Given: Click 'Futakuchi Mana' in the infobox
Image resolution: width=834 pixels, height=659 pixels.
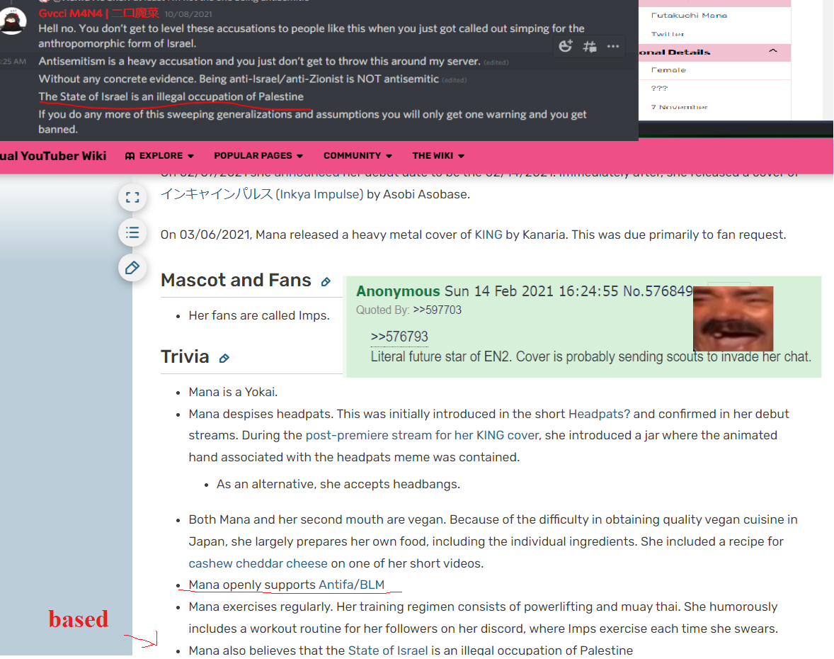Looking at the screenshot, I should pyautogui.click(x=689, y=16).
